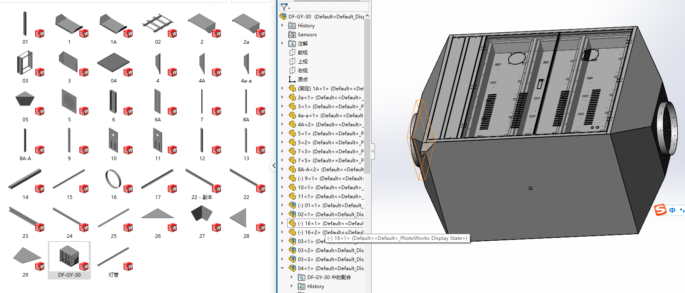685x293 pixels.
Task: Click the DF-GY-30 top-level assembly icon
Action: (283, 17)
